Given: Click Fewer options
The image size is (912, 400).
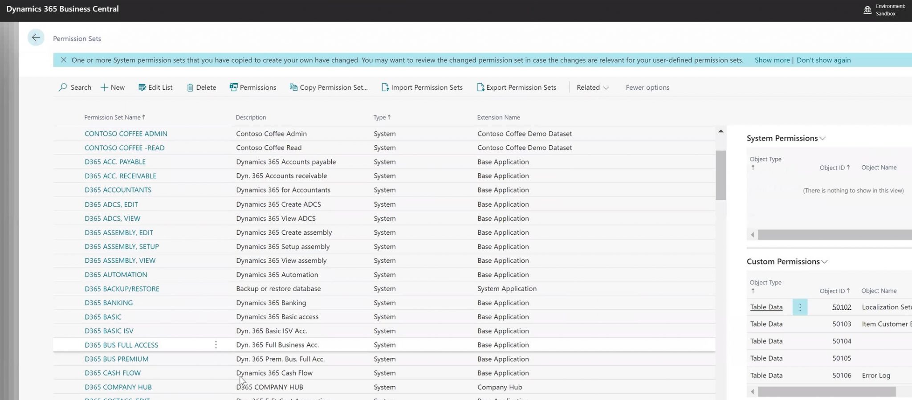Looking at the screenshot, I should coord(647,88).
